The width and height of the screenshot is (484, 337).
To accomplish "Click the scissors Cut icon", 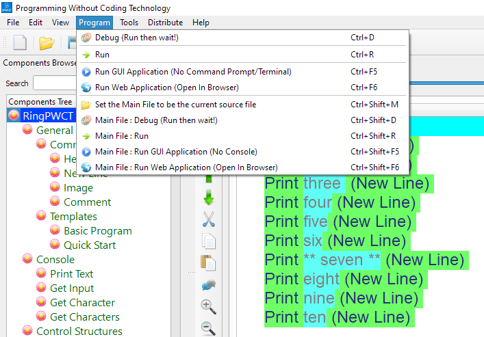I will (x=209, y=219).
